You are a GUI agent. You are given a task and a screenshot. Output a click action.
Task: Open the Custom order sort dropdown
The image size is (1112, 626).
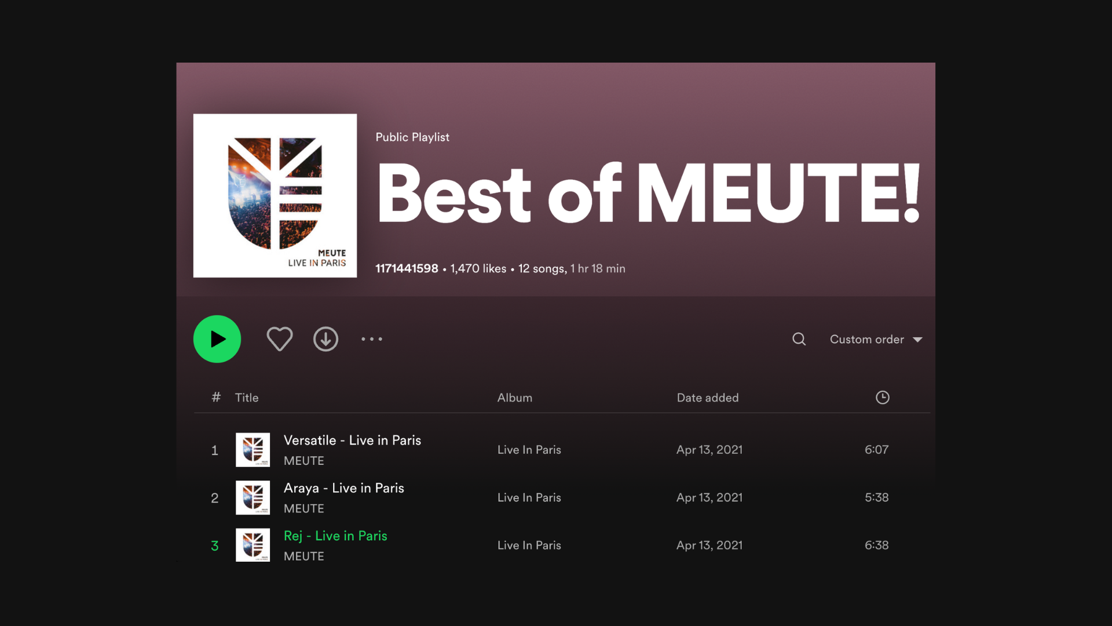pos(866,339)
